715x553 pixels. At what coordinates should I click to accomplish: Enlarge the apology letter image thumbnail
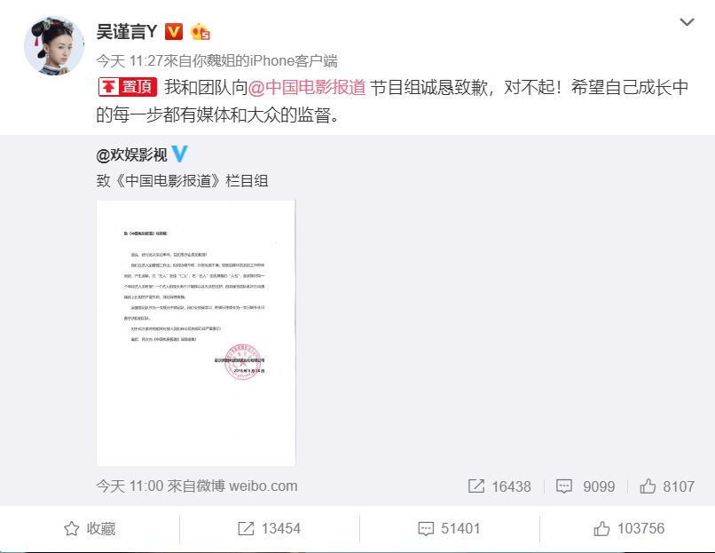coord(196,333)
